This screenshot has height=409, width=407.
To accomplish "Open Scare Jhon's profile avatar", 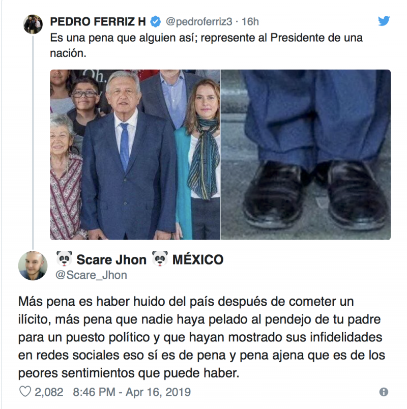I will point(33,266).
